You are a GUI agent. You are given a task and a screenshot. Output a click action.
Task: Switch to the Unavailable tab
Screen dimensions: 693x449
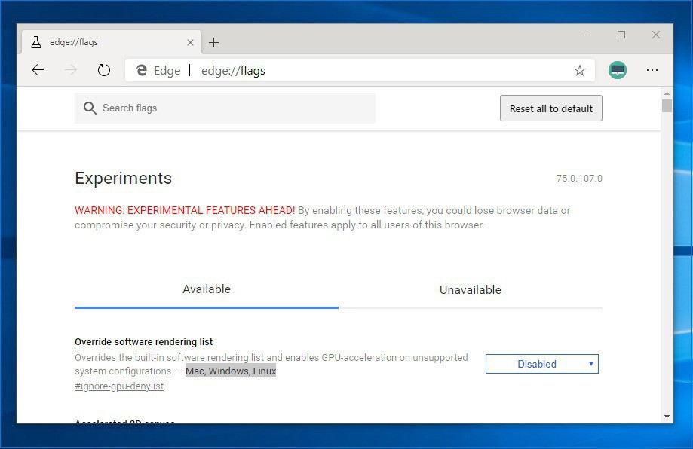(x=471, y=289)
